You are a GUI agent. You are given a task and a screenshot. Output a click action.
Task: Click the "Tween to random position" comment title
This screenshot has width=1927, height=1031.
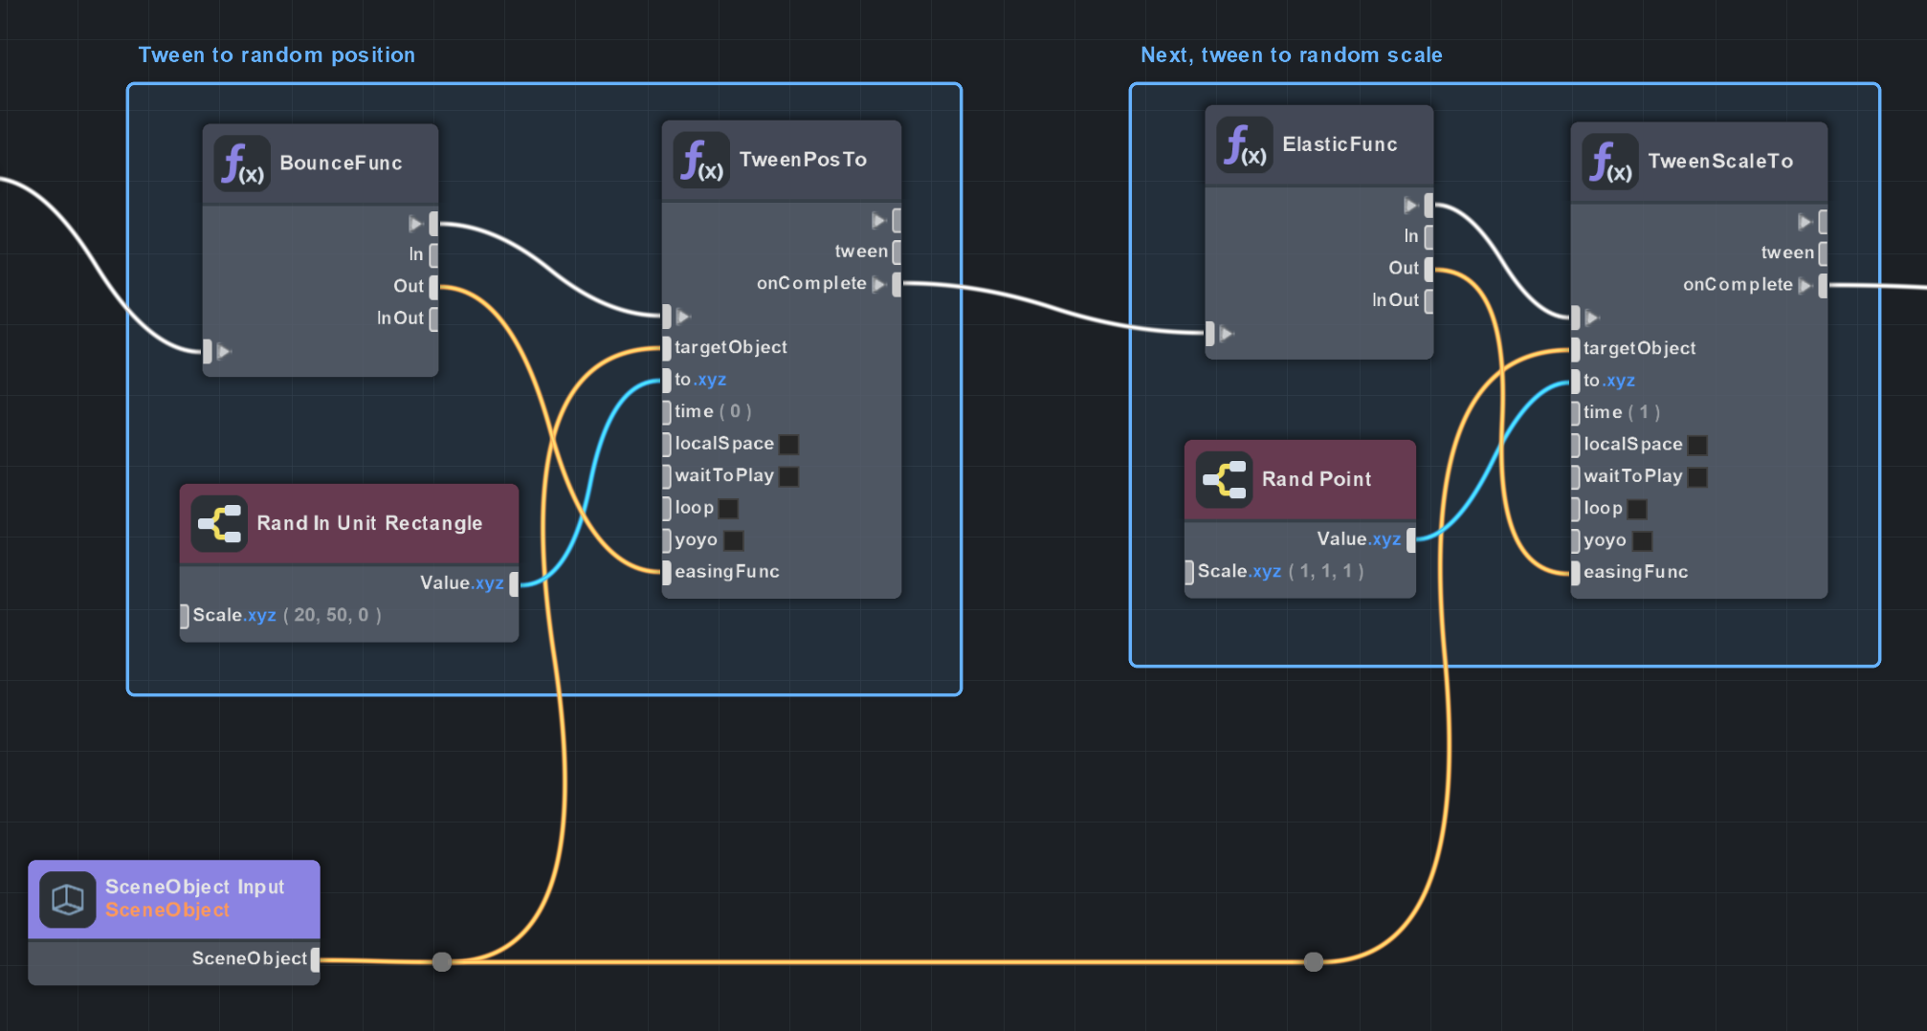[x=277, y=55]
